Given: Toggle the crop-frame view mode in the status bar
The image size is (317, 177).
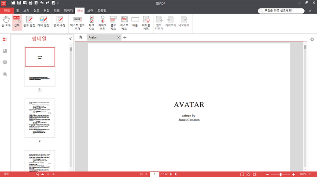Looking at the screenshot, I should pos(254,174).
